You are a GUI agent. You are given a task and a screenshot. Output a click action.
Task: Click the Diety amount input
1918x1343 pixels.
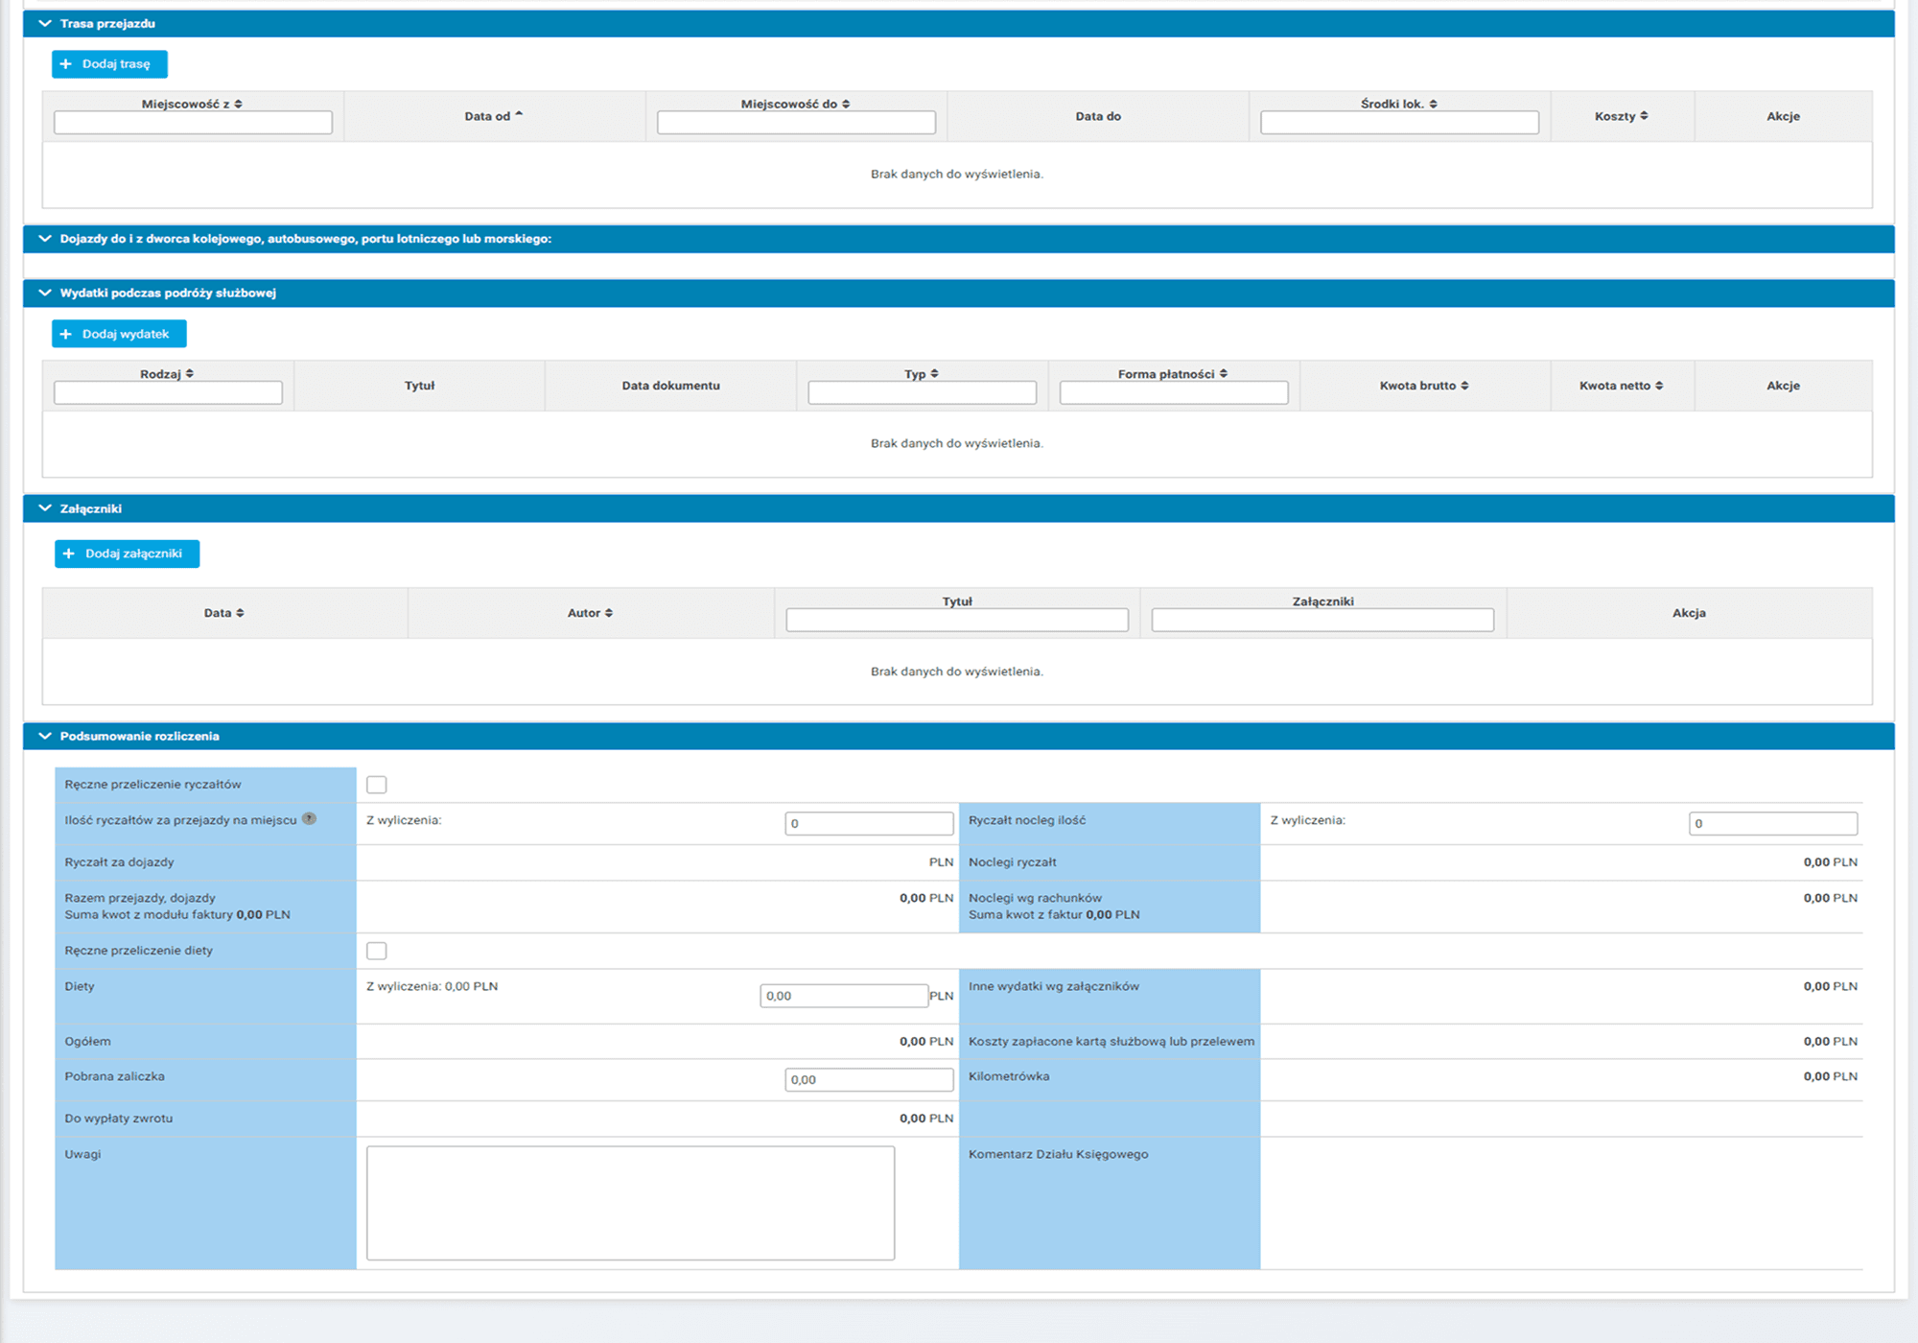click(x=844, y=996)
